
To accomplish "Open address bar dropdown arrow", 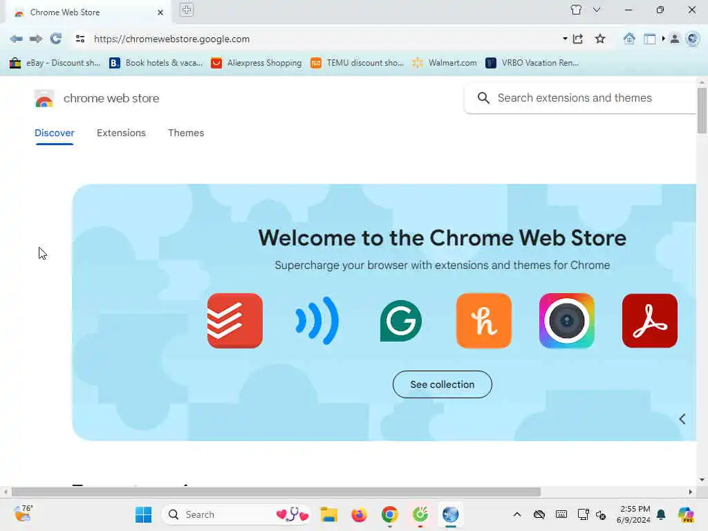I will tap(565, 39).
